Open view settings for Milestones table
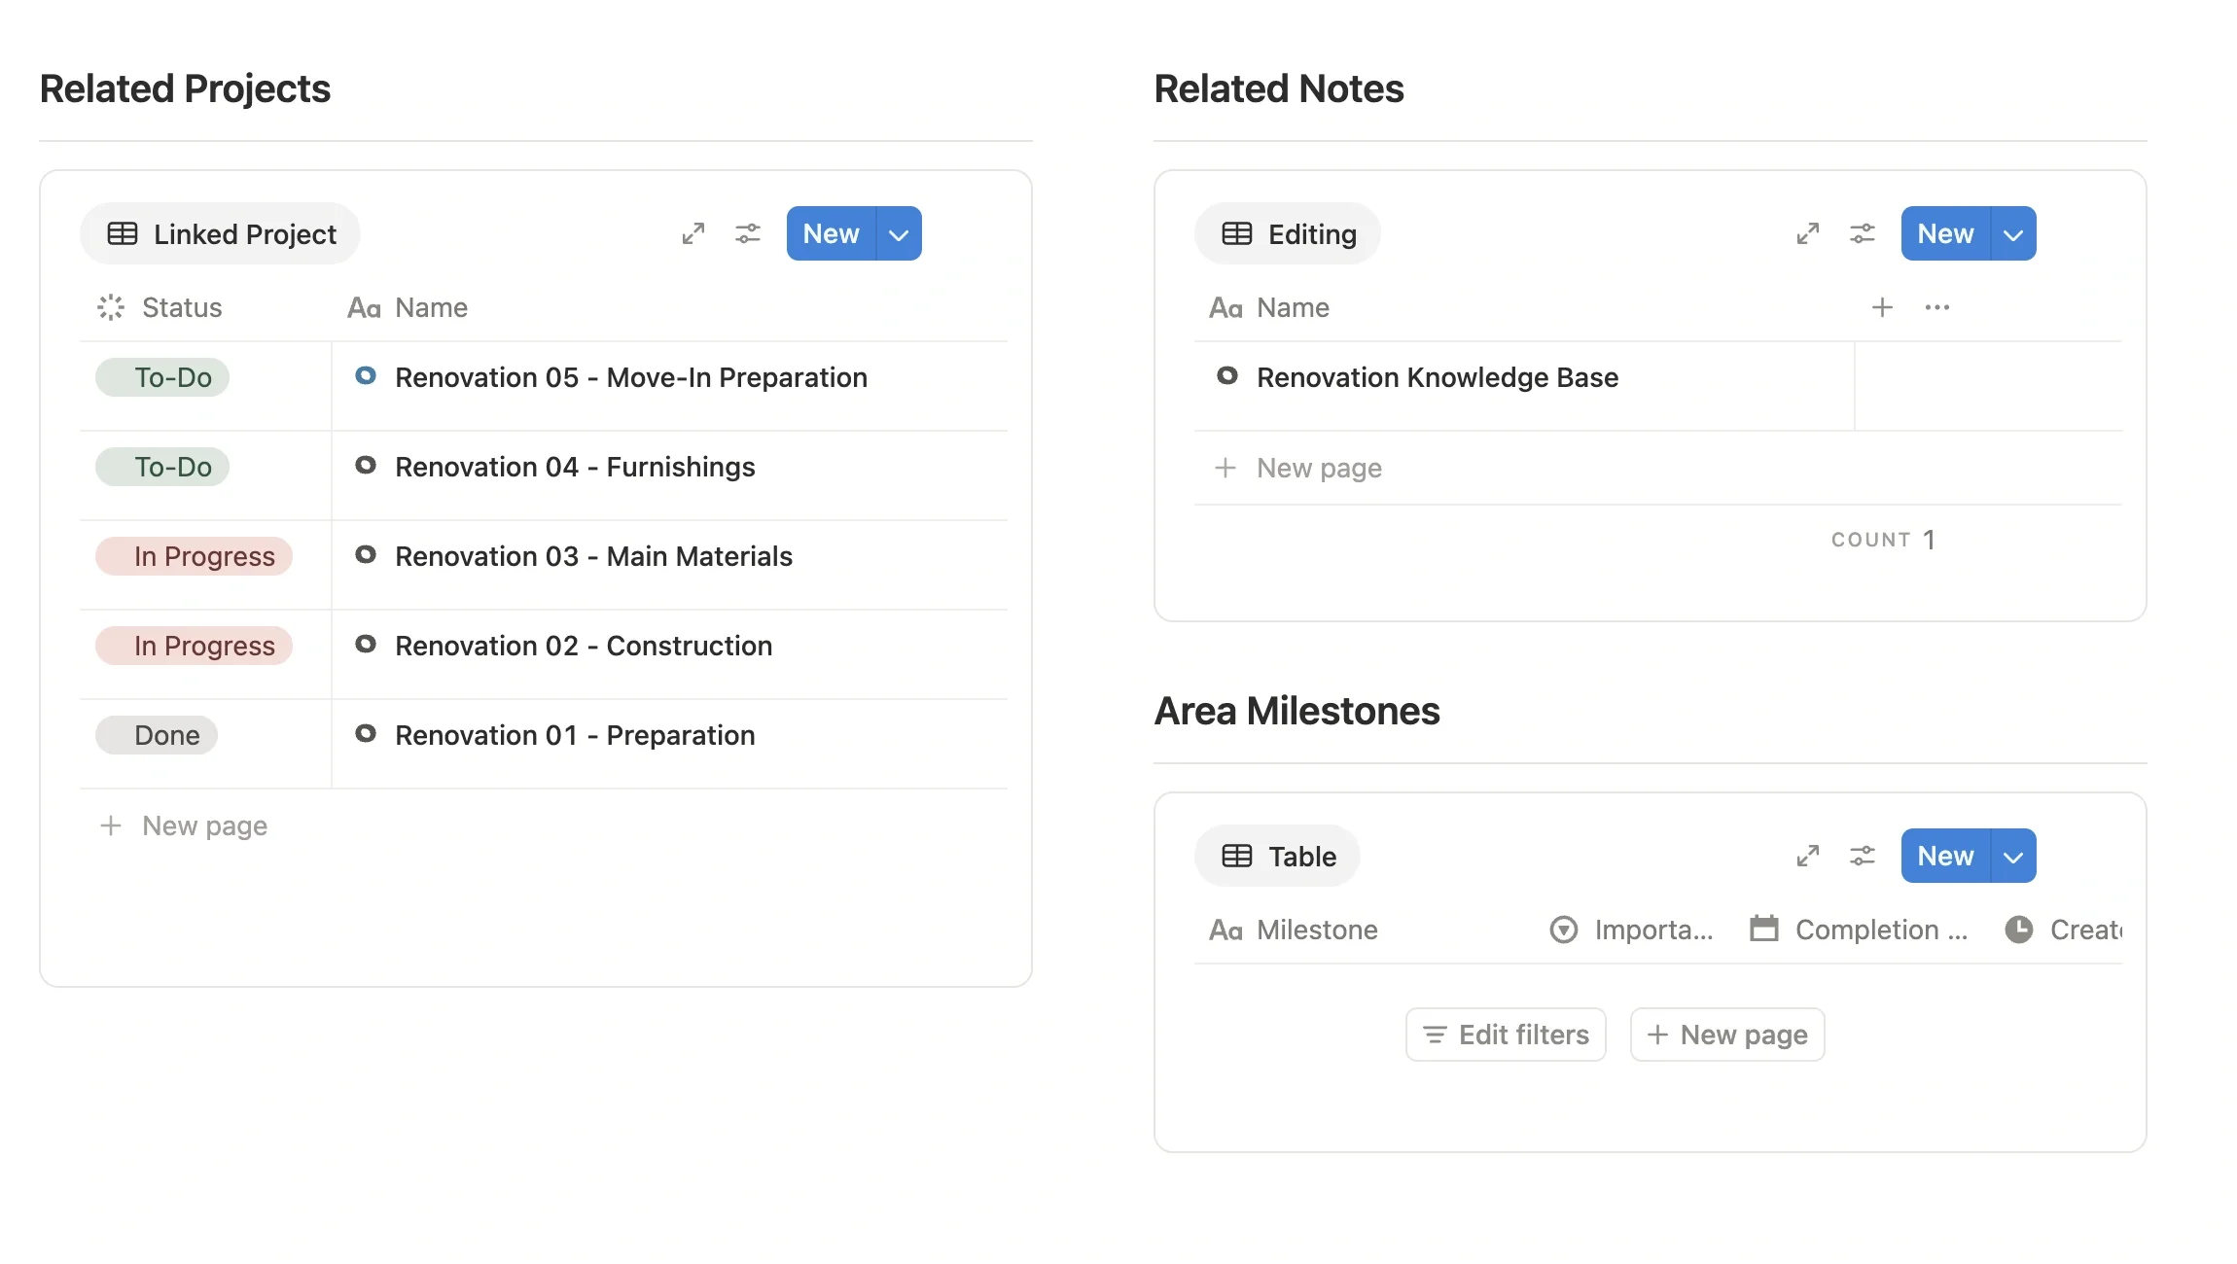Screen dimensions: 2237x1264 coord(1863,856)
